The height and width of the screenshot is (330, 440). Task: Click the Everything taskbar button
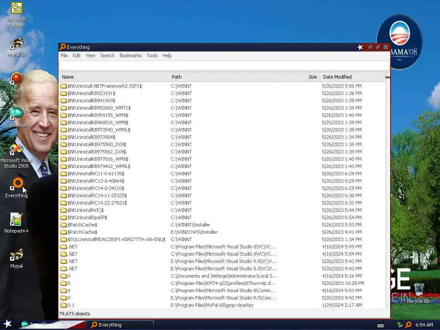[x=120, y=325]
